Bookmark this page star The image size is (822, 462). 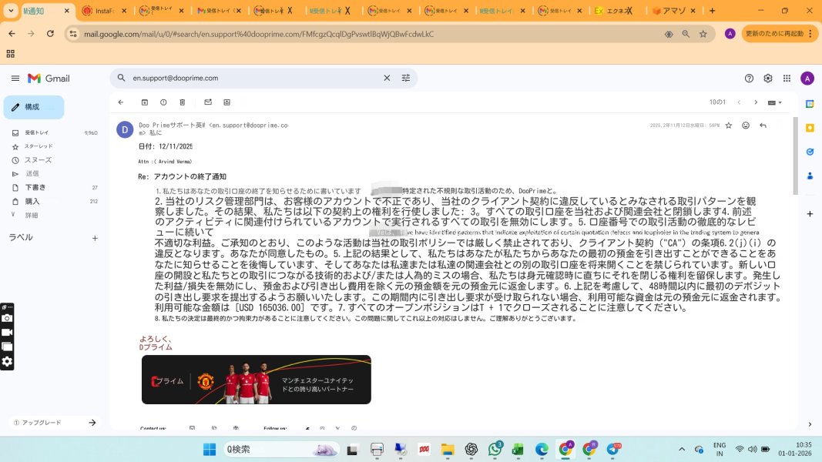(703, 34)
